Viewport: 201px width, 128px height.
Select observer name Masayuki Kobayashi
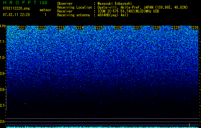click(115, 4)
